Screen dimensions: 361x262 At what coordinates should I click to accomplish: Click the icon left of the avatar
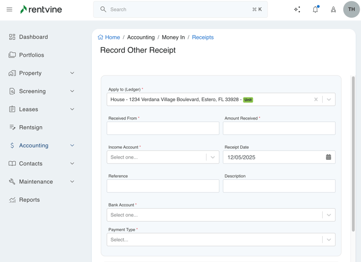point(333,9)
